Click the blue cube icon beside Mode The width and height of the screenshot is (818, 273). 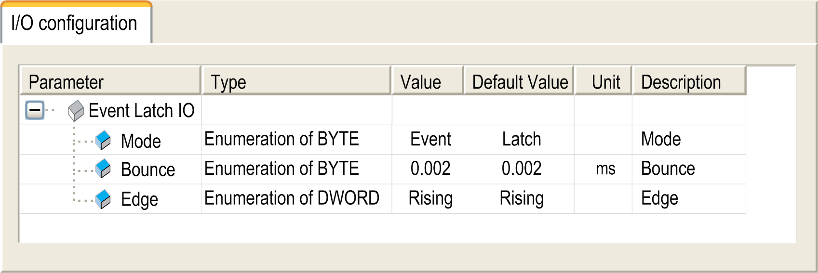103,140
